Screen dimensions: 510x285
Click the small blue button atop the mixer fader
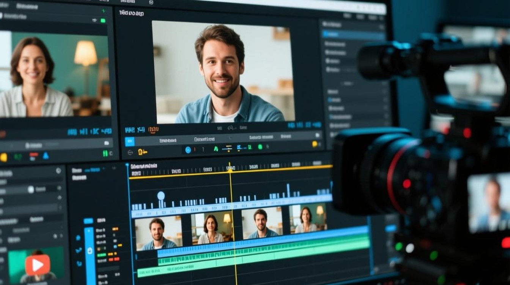(x=88, y=221)
